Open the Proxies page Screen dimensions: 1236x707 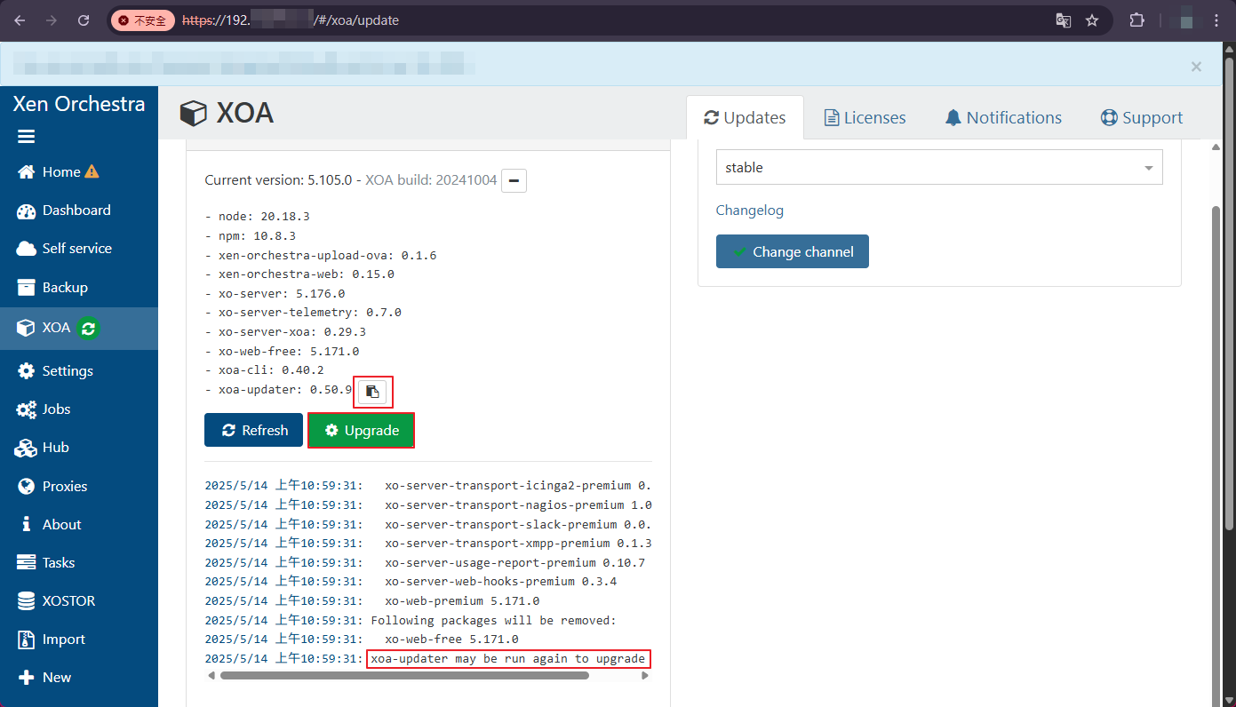tap(53, 487)
